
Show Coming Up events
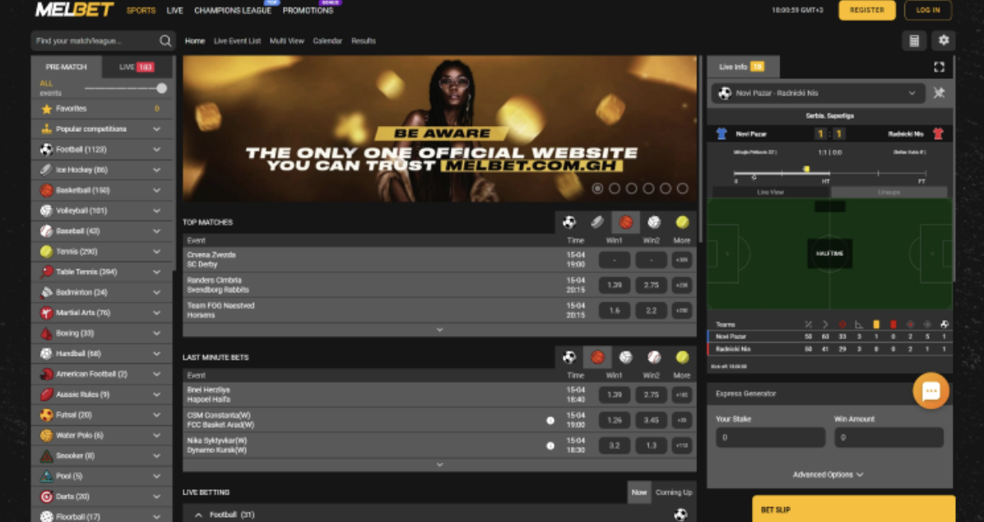point(674,492)
